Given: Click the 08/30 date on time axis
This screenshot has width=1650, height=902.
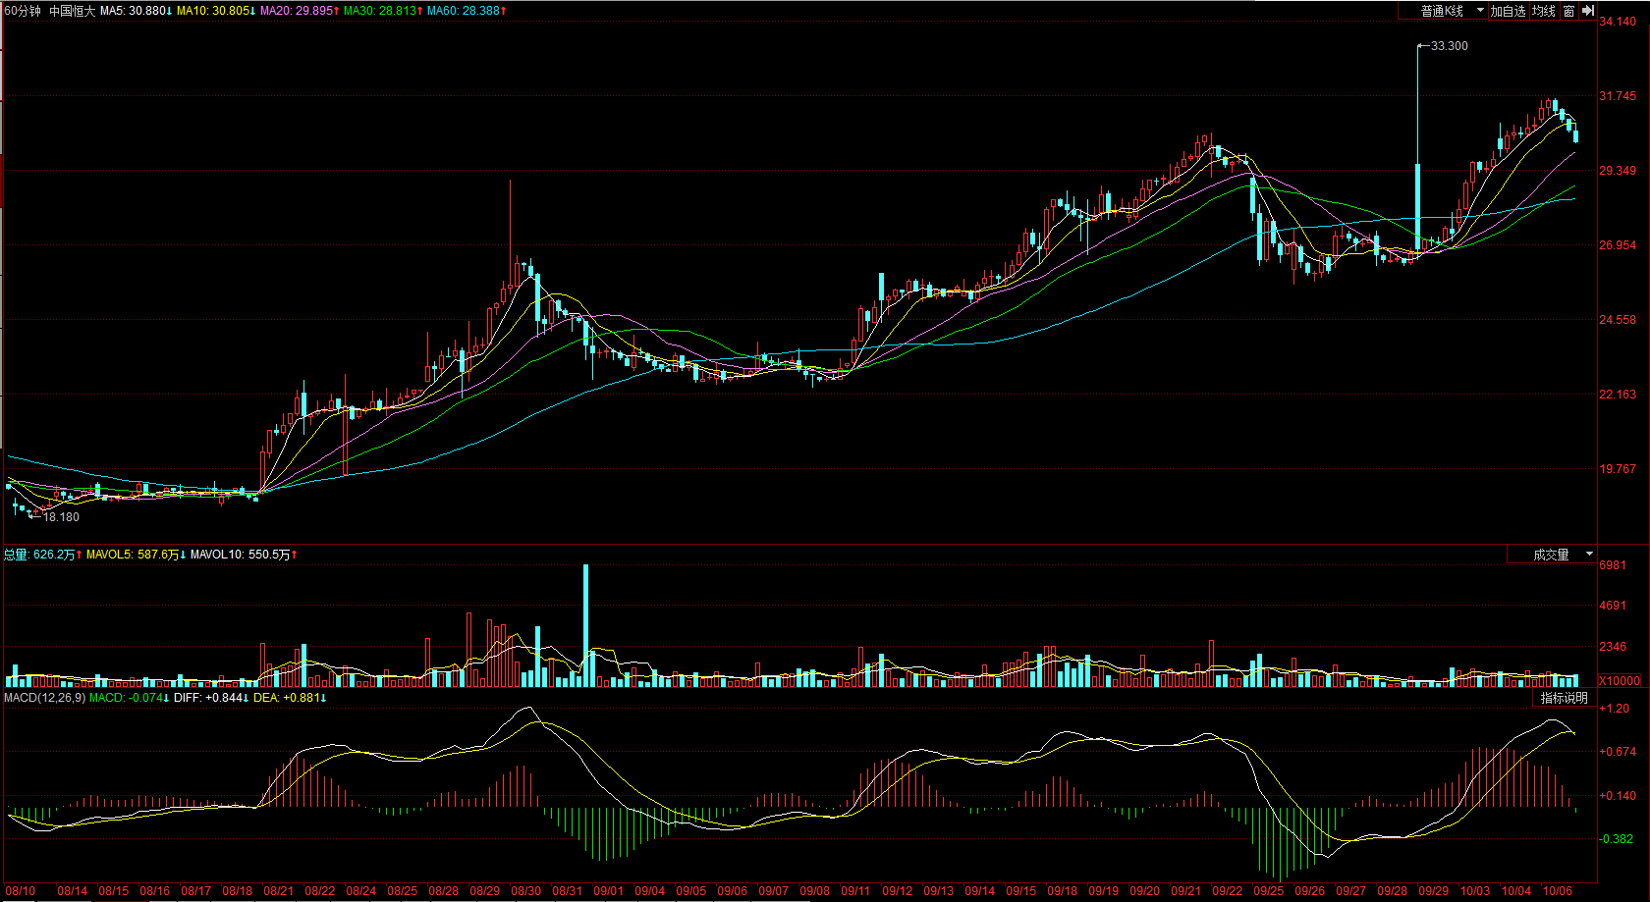Looking at the screenshot, I should pyautogui.click(x=525, y=891).
